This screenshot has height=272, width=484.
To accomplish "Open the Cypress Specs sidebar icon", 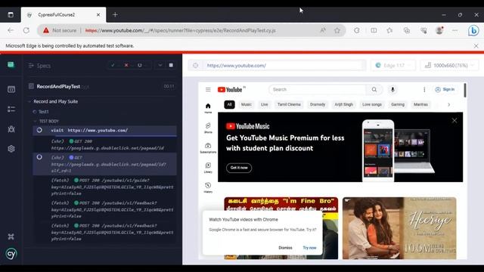I will (x=11, y=65).
